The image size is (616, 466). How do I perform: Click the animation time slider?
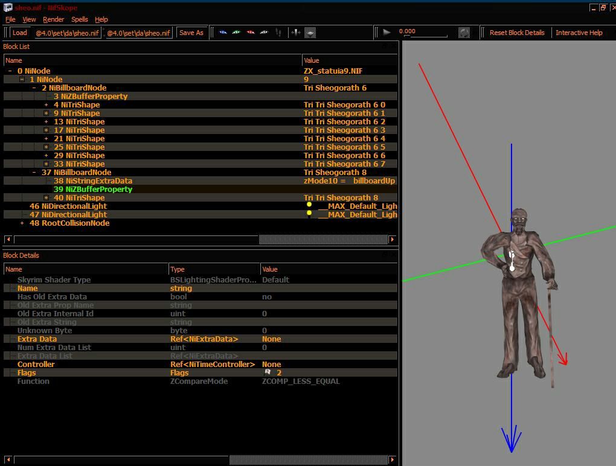click(426, 36)
